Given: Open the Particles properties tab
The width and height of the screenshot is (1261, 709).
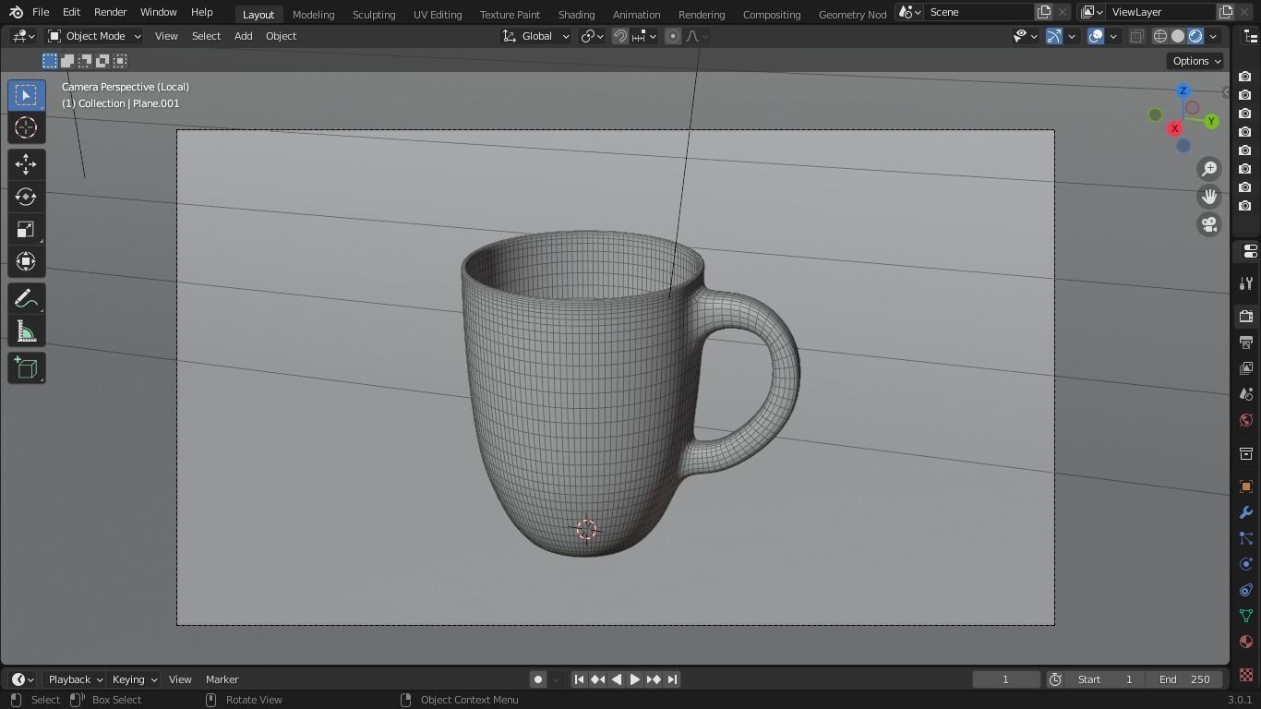Looking at the screenshot, I should point(1246,538).
